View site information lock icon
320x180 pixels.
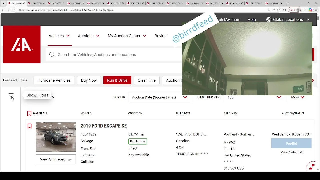15,10
